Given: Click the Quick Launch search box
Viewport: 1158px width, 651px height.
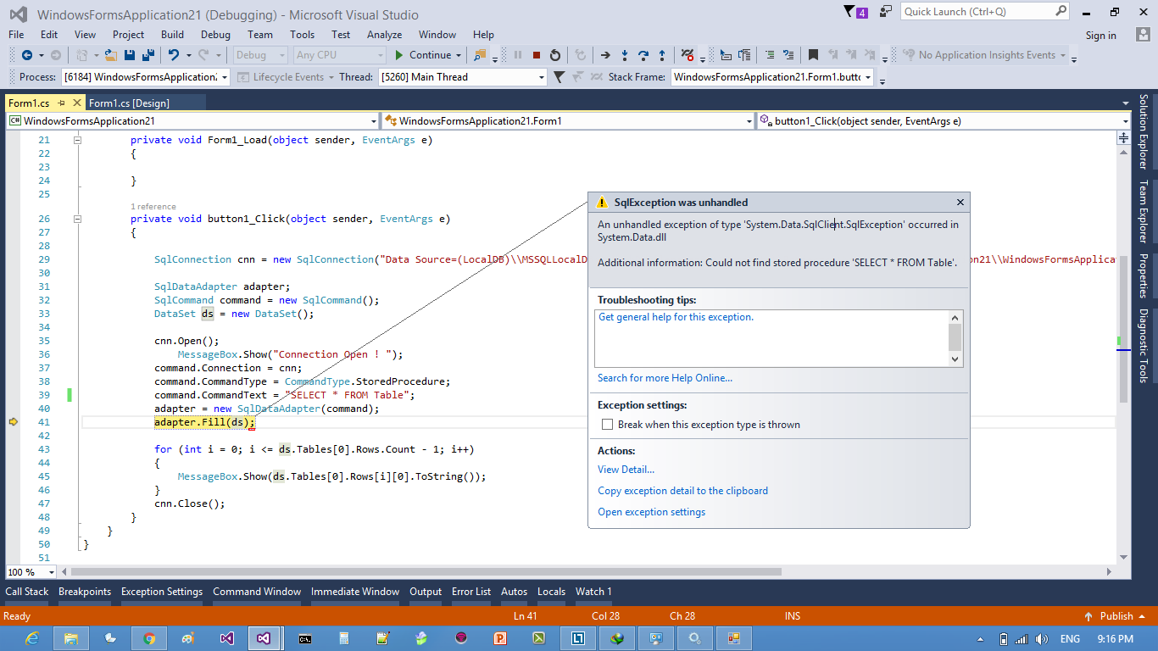Looking at the screenshot, I should pyautogui.click(x=985, y=12).
